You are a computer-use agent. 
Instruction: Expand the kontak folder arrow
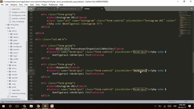point(7,75)
